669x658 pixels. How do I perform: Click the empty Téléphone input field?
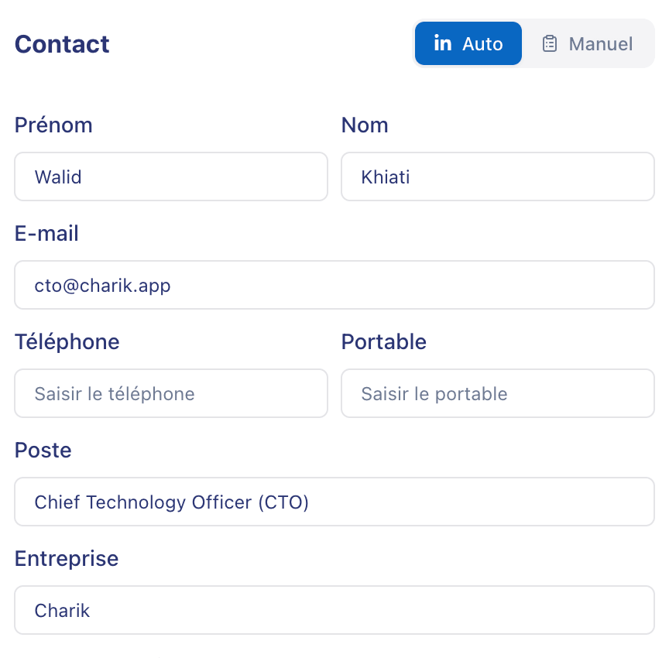(171, 393)
